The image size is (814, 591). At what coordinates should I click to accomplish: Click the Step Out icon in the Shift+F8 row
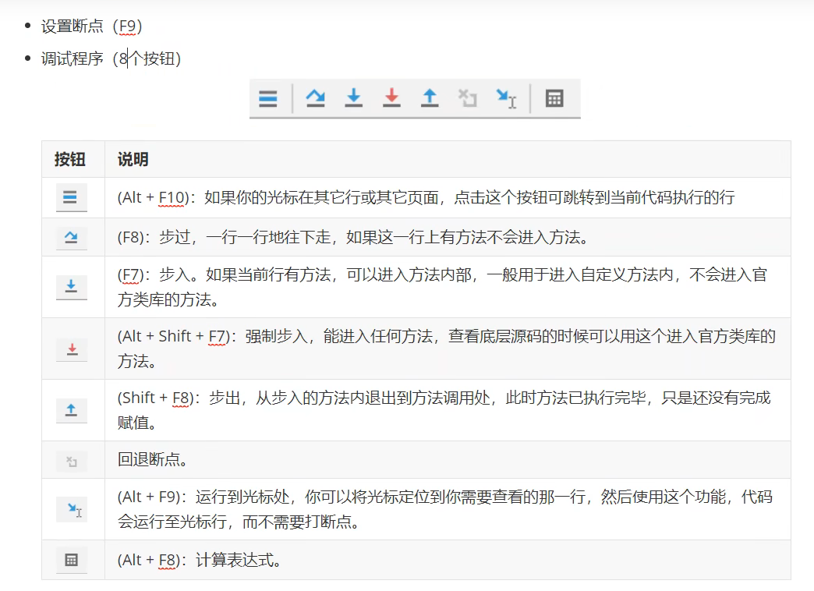tap(72, 409)
